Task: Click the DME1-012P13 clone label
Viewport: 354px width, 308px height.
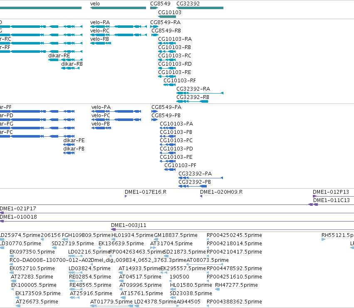Action: [x=331, y=192]
